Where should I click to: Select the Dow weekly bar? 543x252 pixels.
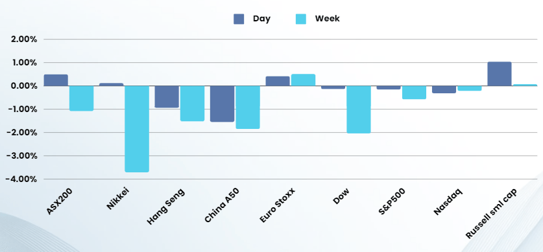(358, 109)
